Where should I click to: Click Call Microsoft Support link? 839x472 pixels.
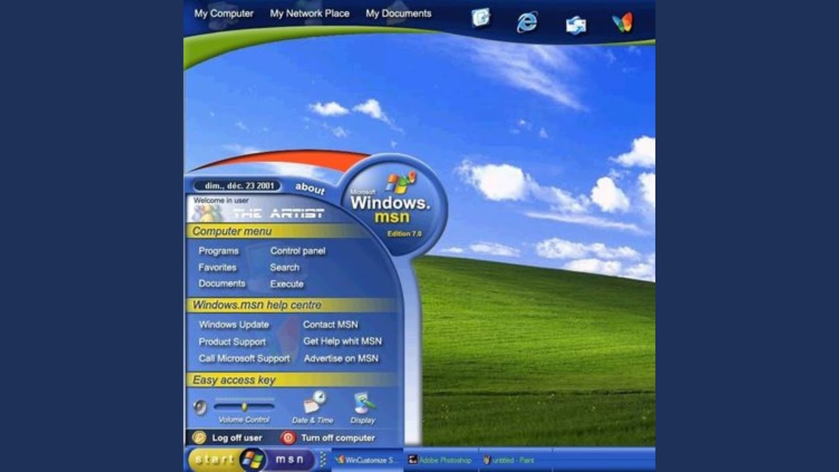pos(244,359)
